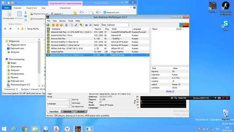Open Google Chrome from the taskbar

click(x=24, y=129)
